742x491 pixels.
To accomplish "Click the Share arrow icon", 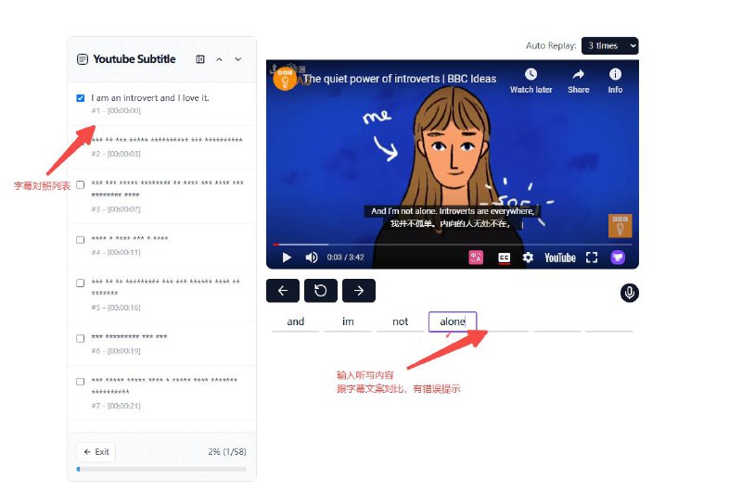I will tap(578, 74).
